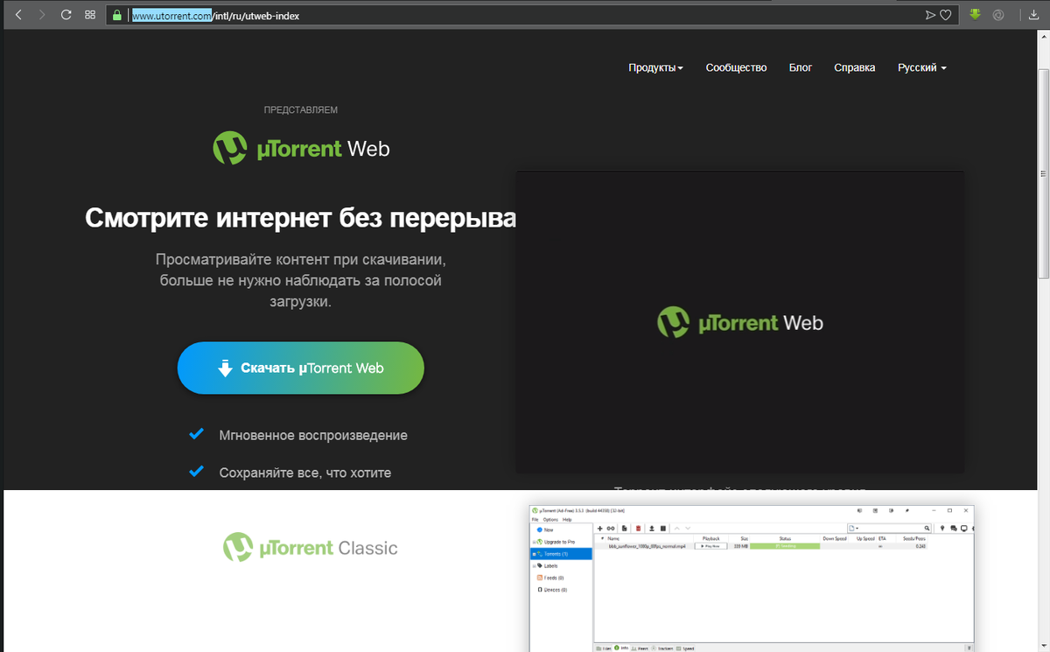This screenshot has width=1050, height=652.
Task: Expand the Продукты dropdown menu
Action: (x=655, y=67)
